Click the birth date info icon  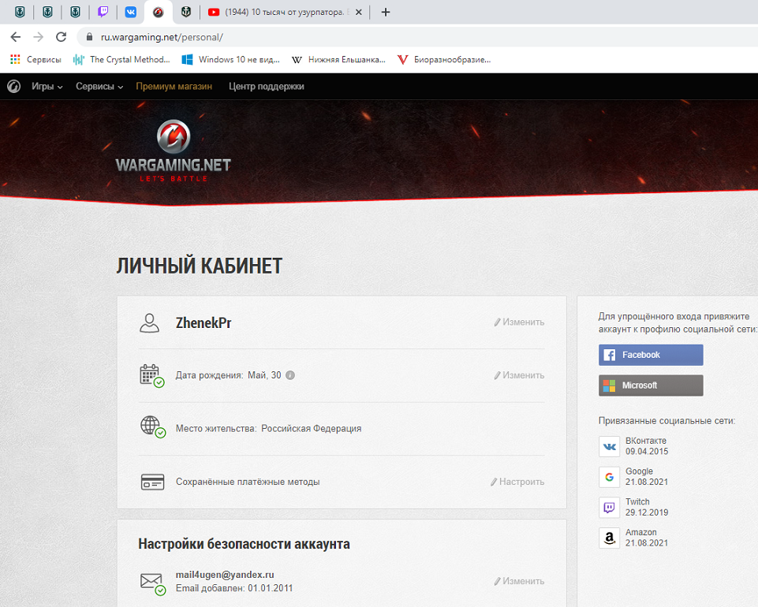290,375
